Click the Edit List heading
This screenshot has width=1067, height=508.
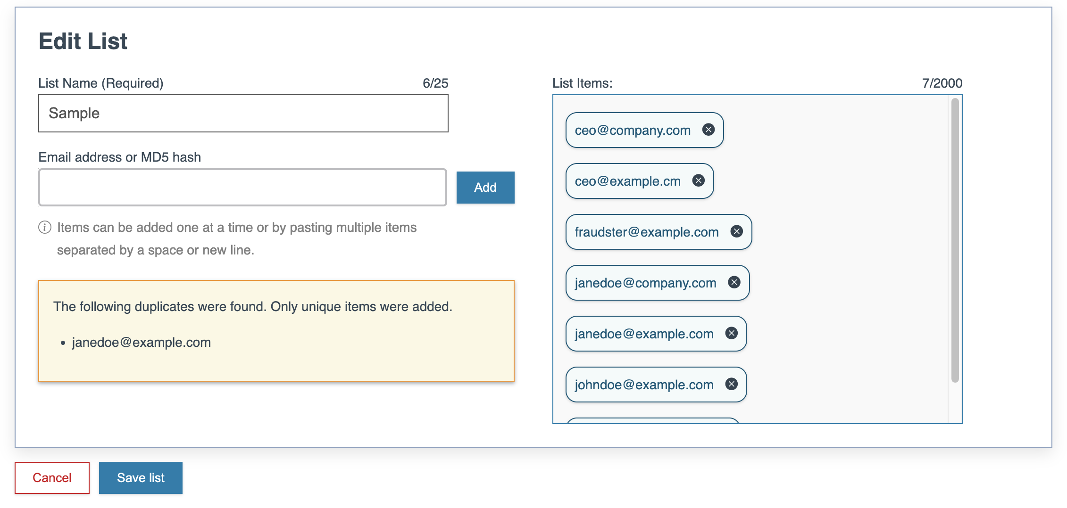[83, 41]
